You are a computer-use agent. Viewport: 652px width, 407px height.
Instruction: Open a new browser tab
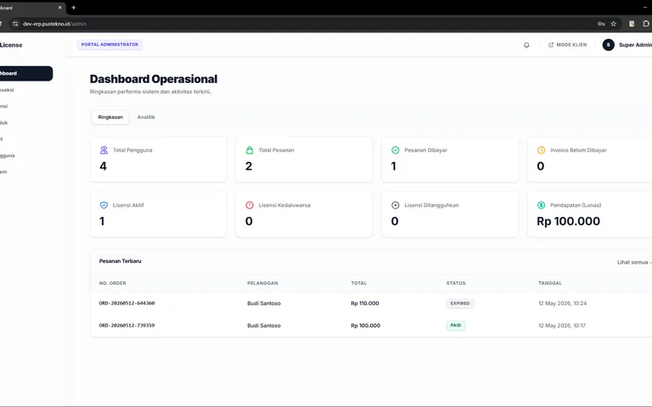pyautogui.click(x=74, y=8)
